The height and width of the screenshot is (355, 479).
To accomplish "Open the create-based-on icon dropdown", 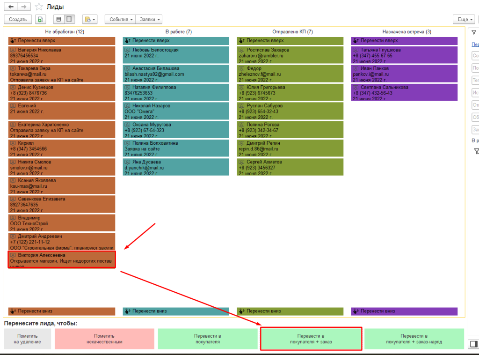I will pyautogui.click(x=89, y=19).
